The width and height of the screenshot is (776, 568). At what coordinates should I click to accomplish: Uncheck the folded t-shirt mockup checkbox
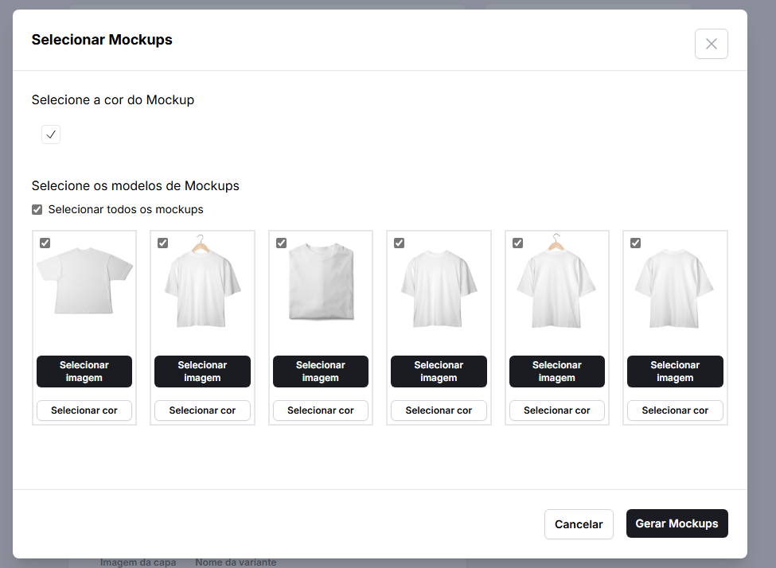pos(281,243)
